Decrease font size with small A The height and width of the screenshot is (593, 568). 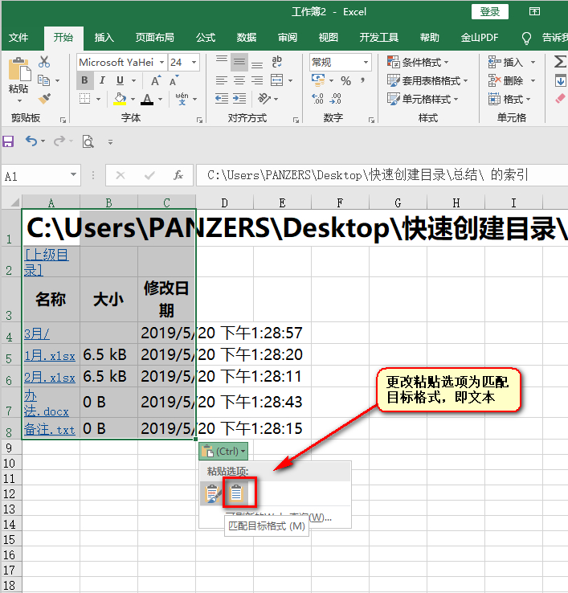click(174, 80)
